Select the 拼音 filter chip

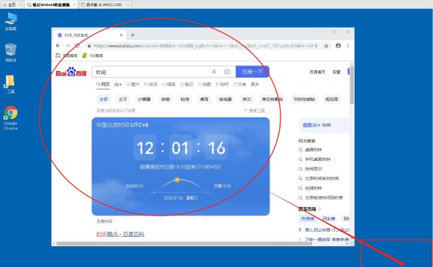[x=165, y=99]
